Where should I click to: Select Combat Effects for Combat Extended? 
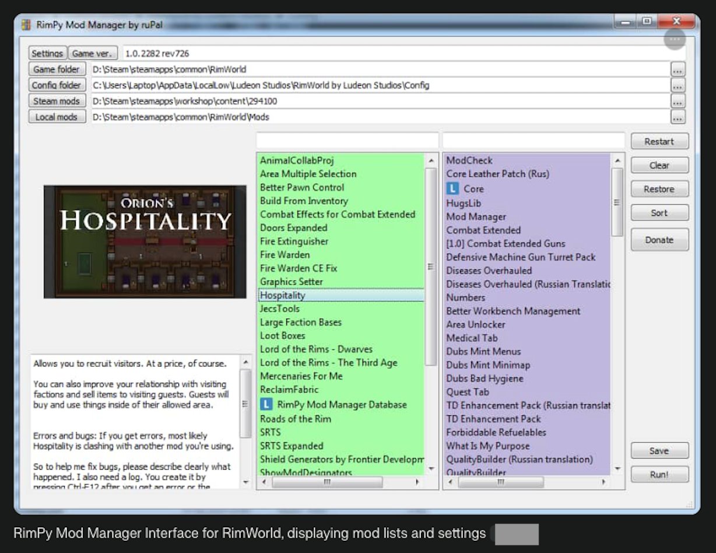pyautogui.click(x=338, y=214)
